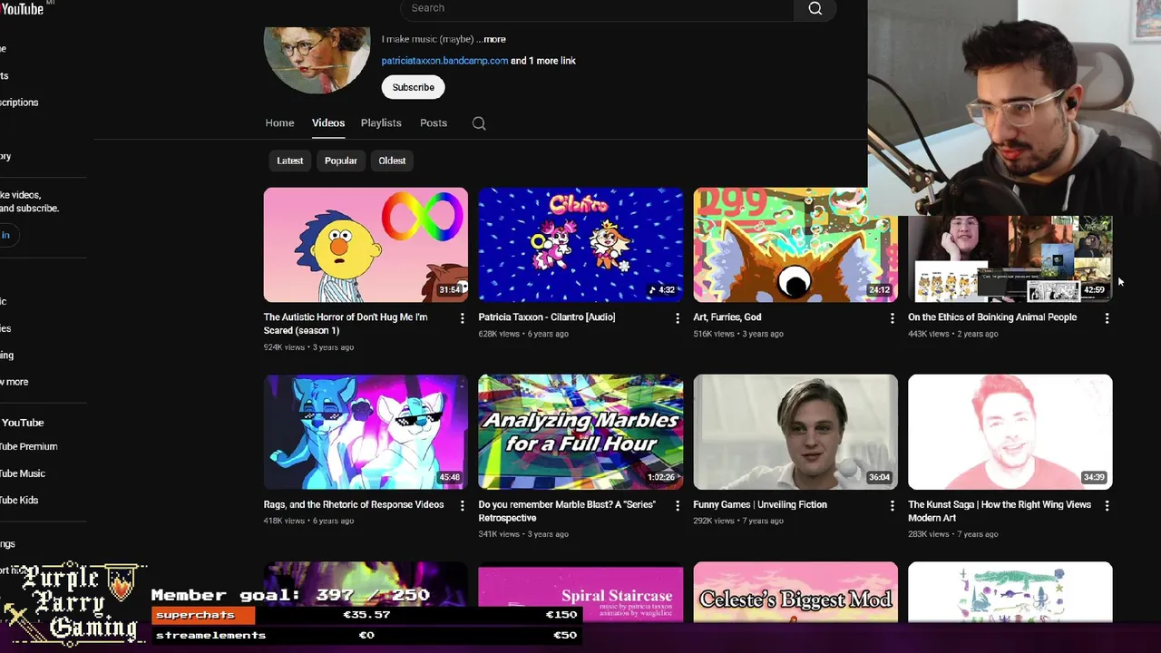The height and width of the screenshot is (653, 1161).
Task: Subscribe to the channel
Action: (414, 87)
